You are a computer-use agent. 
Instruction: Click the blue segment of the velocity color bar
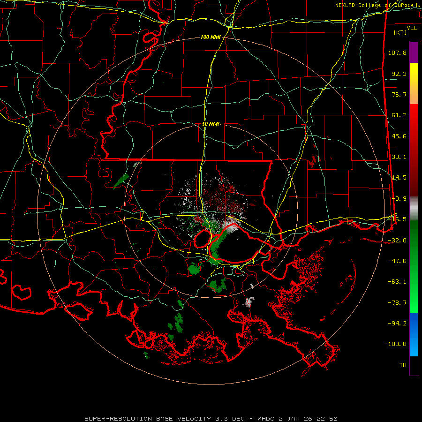point(414,334)
